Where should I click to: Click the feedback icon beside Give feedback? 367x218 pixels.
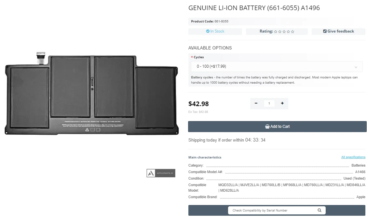pyautogui.click(x=325, y=31)
